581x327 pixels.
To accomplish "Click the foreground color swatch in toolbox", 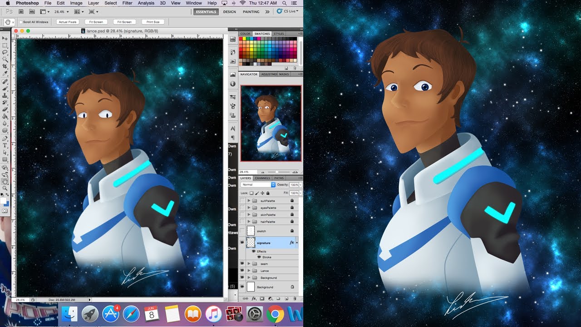I will coord(4,200).
